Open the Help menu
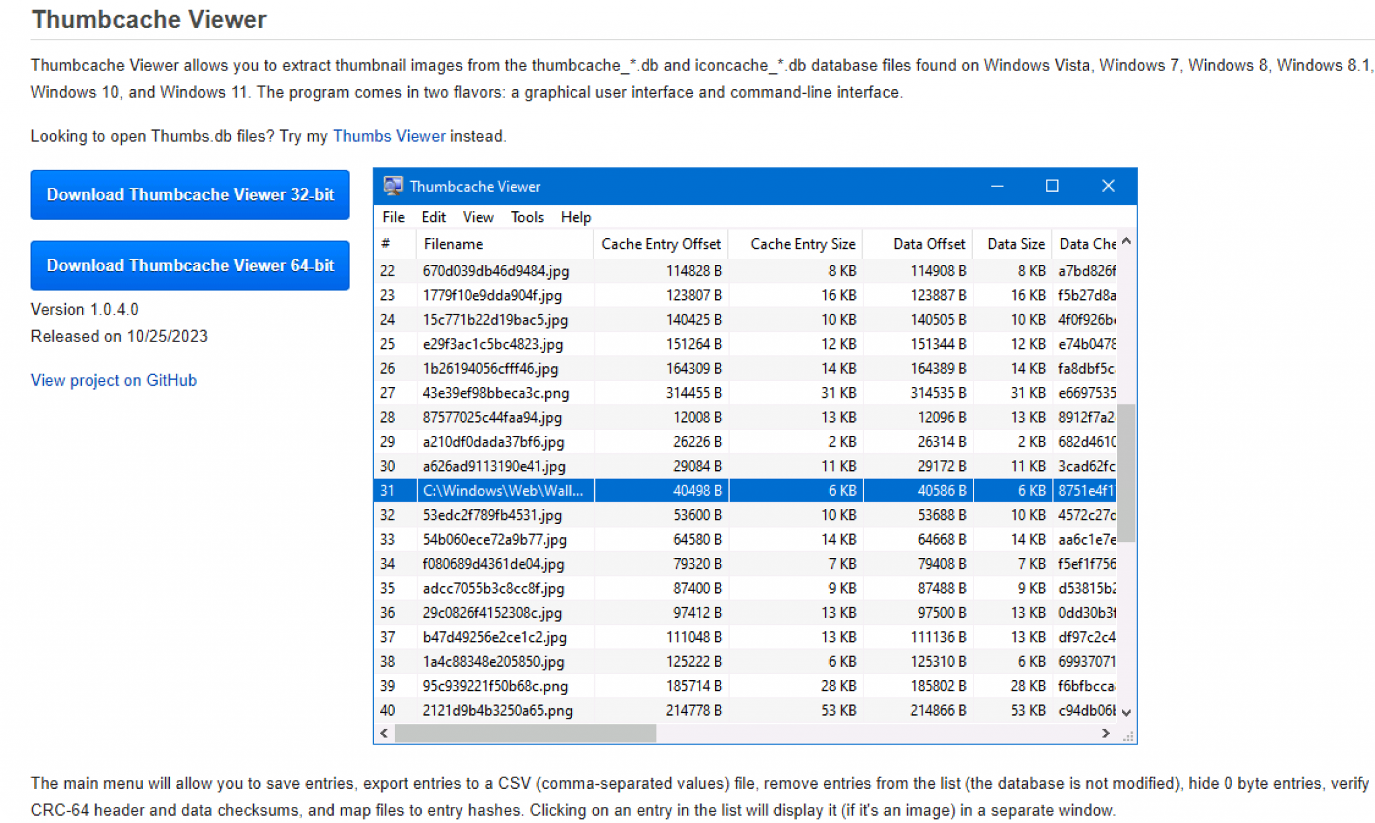 coord(575,217)
